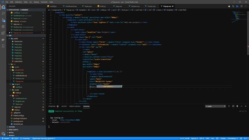Open more editor actions ellipsis
This screenshot has height=140, width=249.
pyautogui.click(x=245, y=6)
